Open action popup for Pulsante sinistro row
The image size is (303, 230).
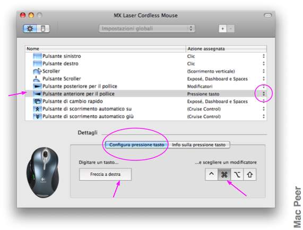click(x=264, y=56)
